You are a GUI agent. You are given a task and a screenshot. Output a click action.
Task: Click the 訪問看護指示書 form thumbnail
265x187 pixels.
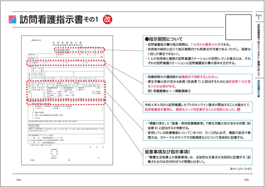[67, 100]
